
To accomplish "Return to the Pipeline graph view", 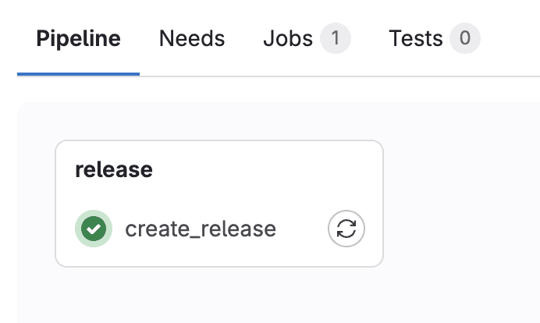I will point(78,38).
